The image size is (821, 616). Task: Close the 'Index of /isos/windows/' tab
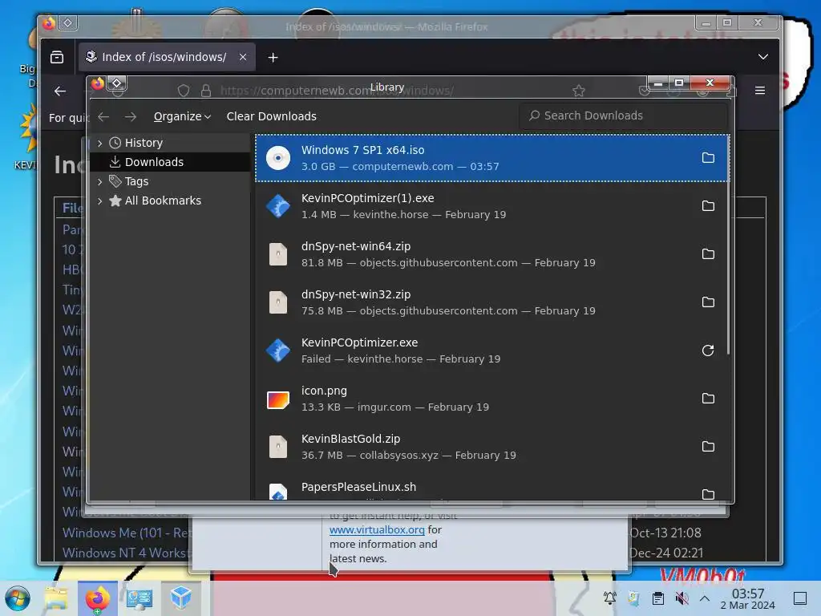[x=242, y=57]
